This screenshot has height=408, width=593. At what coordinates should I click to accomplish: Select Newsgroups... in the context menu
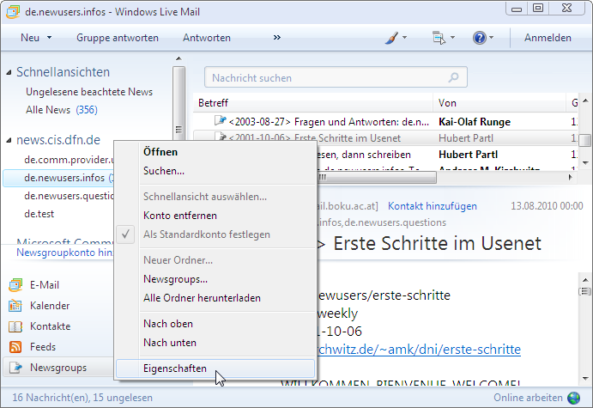coord(215,279)
